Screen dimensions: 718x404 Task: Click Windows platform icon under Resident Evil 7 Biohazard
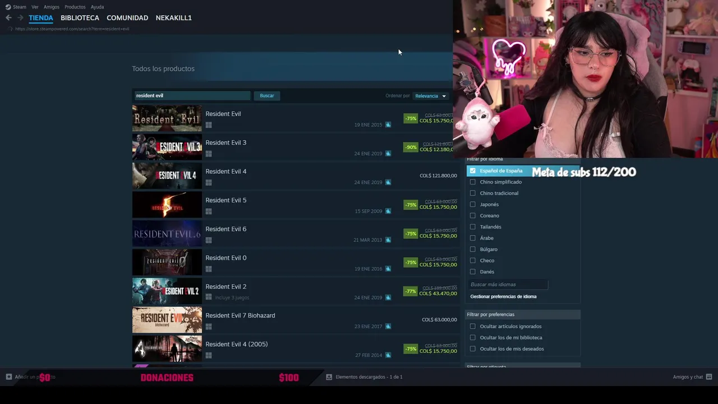pos(209,327)
